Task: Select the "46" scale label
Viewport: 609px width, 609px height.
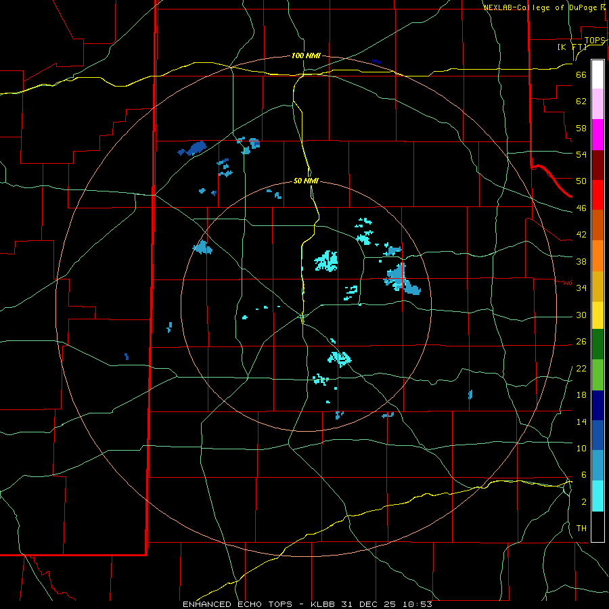Action: 581,208
